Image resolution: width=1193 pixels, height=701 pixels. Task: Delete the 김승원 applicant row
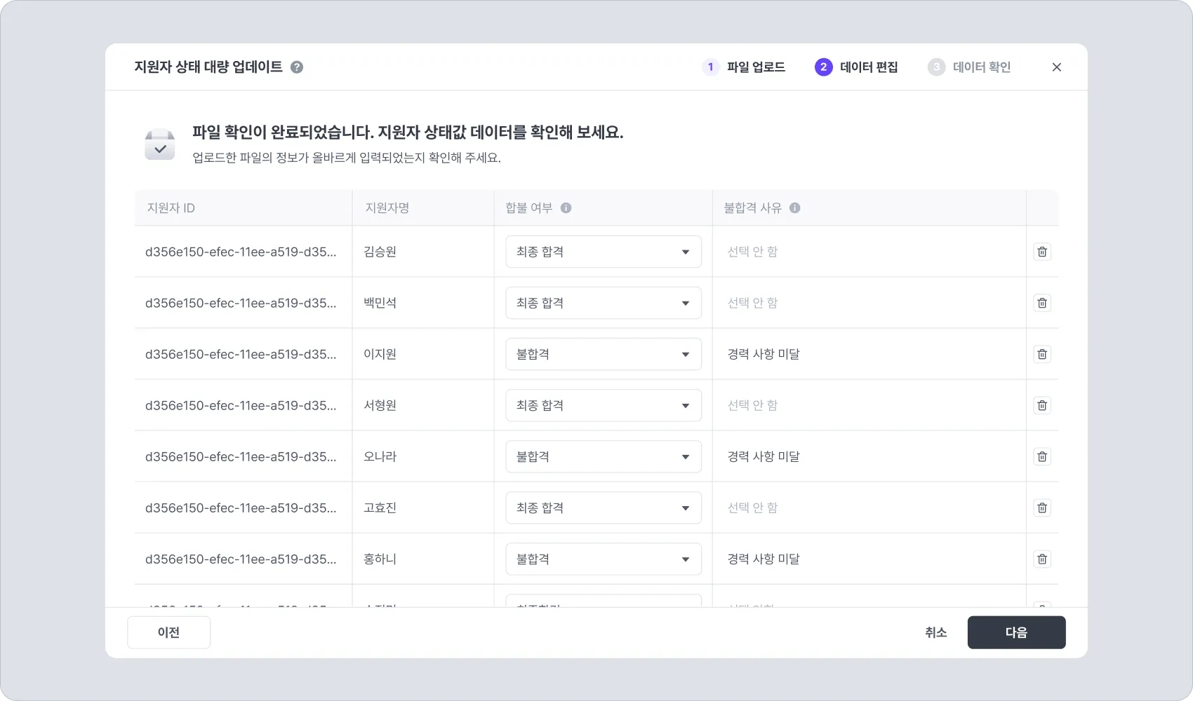(x=1042, y=252)
